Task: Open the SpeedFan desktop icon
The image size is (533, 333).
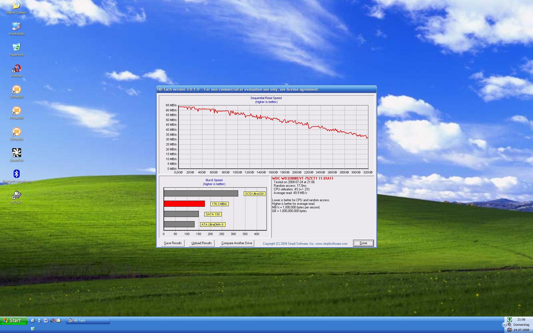Action: tap(16, 153)
